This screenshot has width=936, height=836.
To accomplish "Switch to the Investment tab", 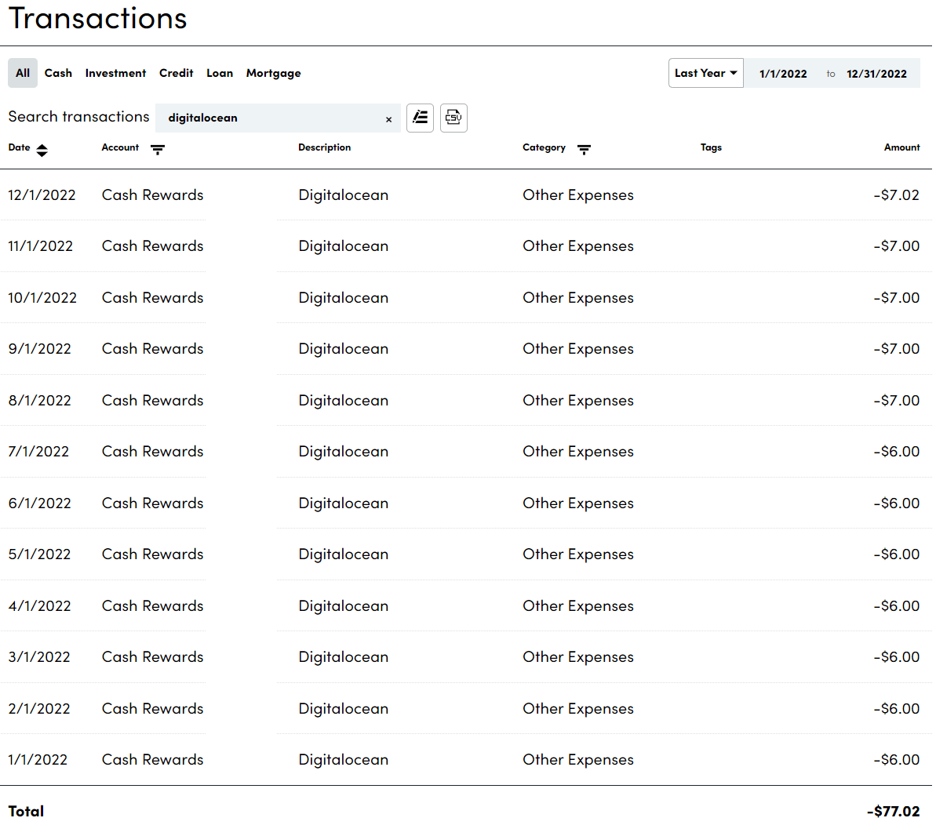I will coord(115,73).
